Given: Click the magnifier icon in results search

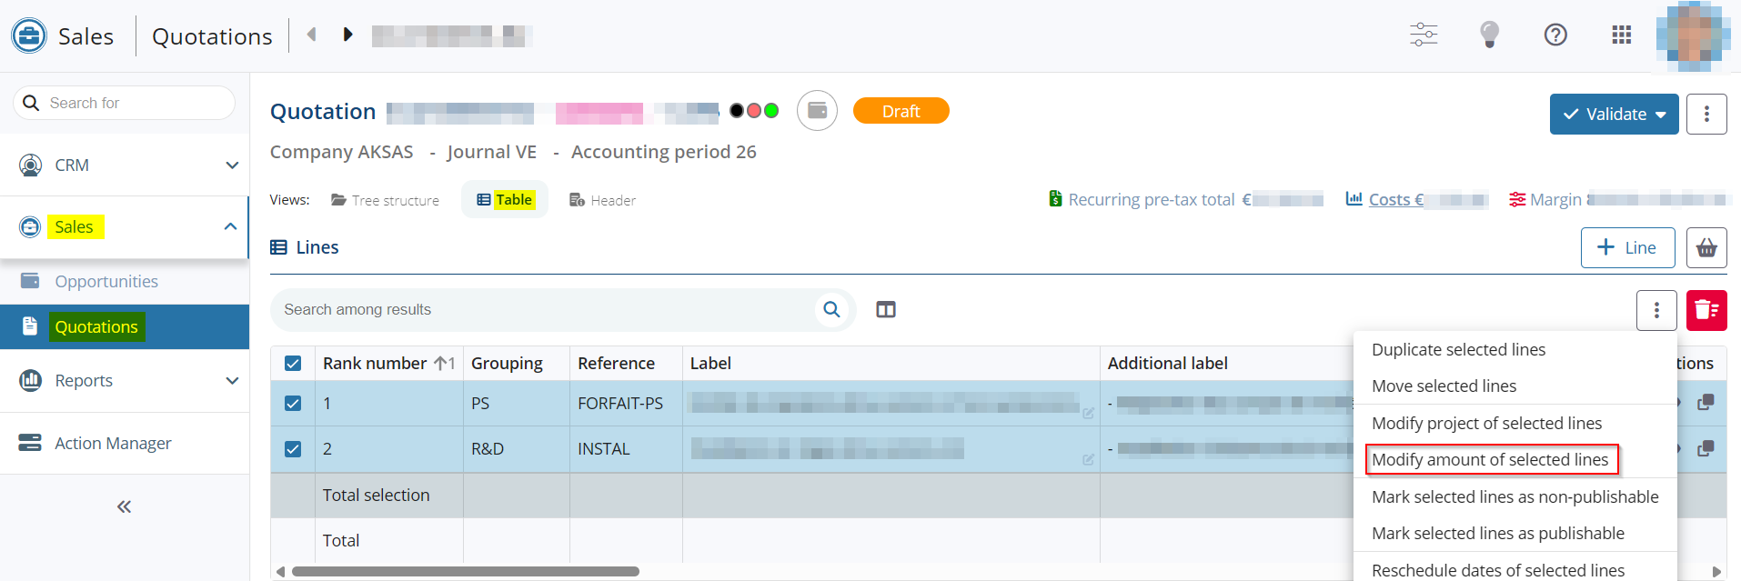Looking at the screenshot, I should pyautogui.click(x=831, y=310).
